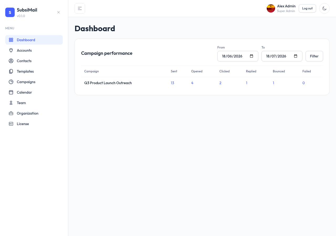
Task: Click the Filter button
Action: [x=314, y=56]
